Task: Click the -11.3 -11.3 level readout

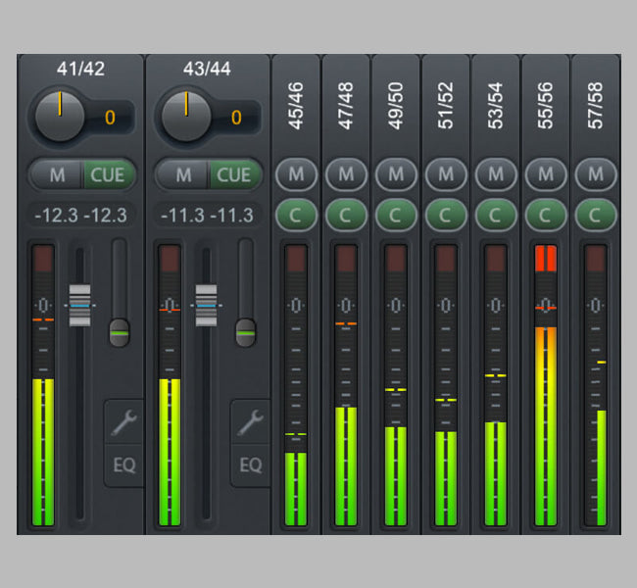Action: coord(207,215)
